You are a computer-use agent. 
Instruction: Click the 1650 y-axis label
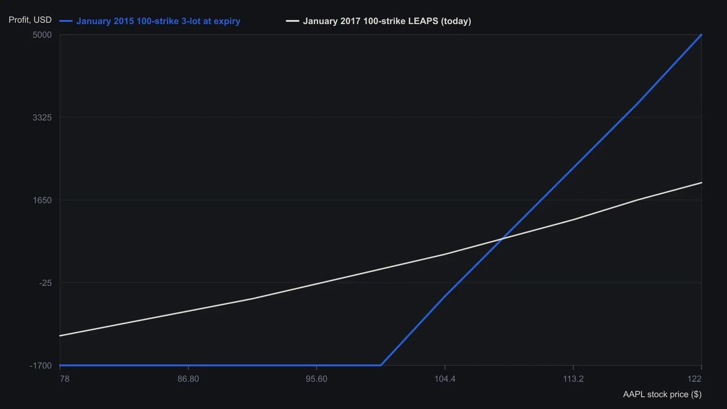42,200
